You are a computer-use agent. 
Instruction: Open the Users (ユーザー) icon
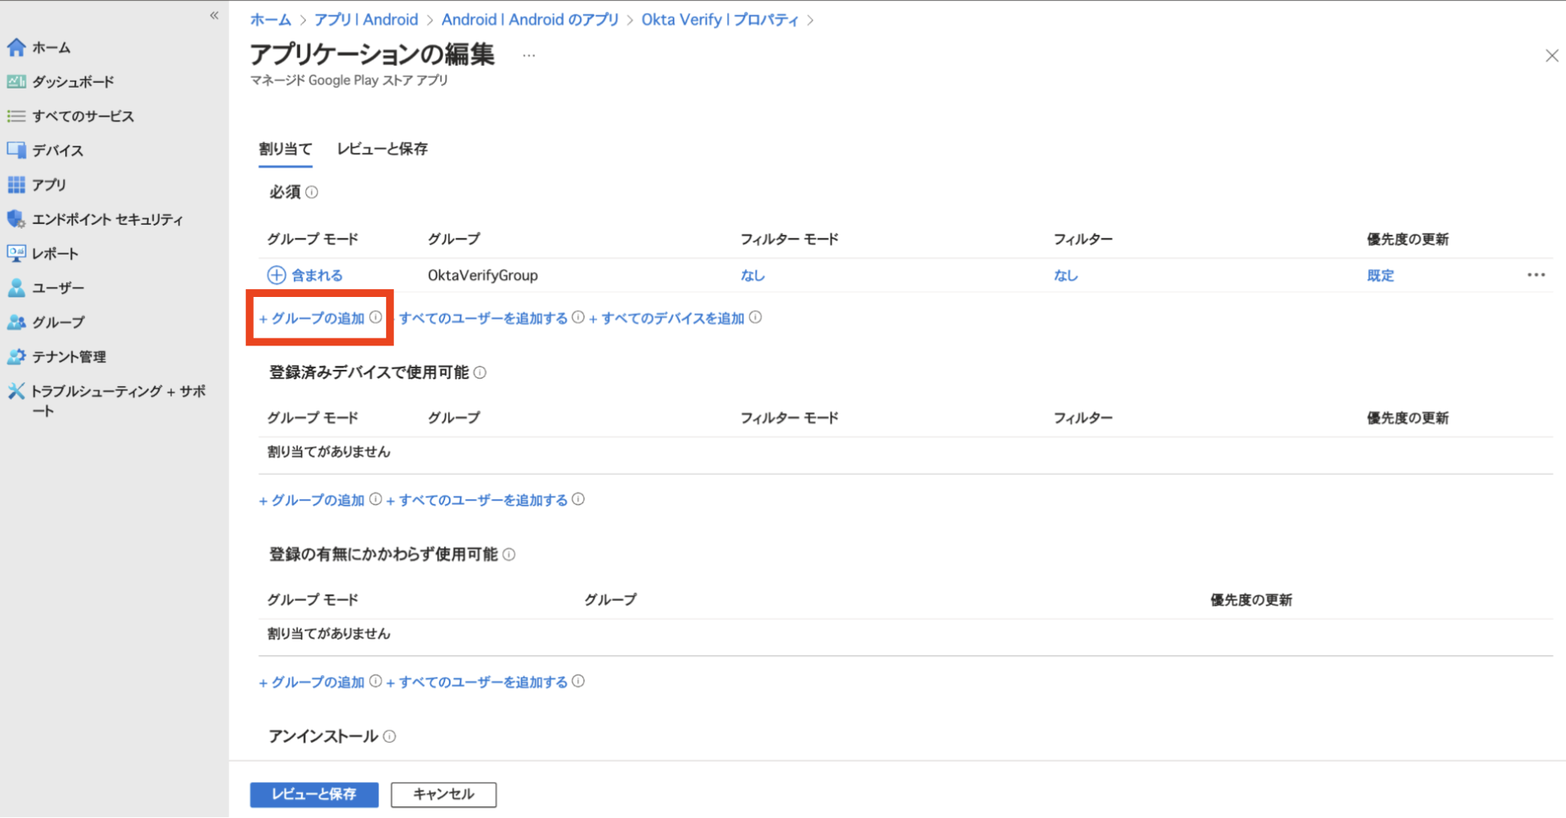16,288
